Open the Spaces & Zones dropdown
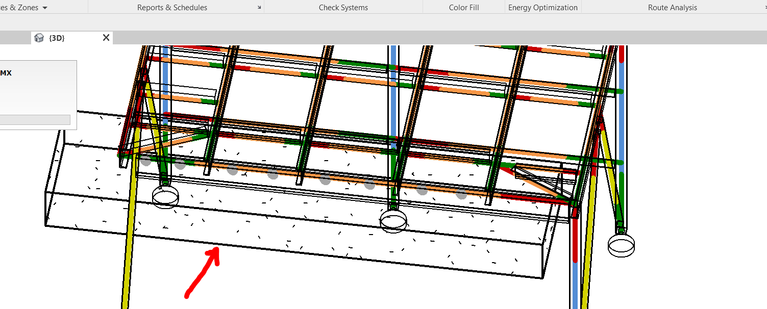This screenshot has width=767, height=309. click(44, 7)
